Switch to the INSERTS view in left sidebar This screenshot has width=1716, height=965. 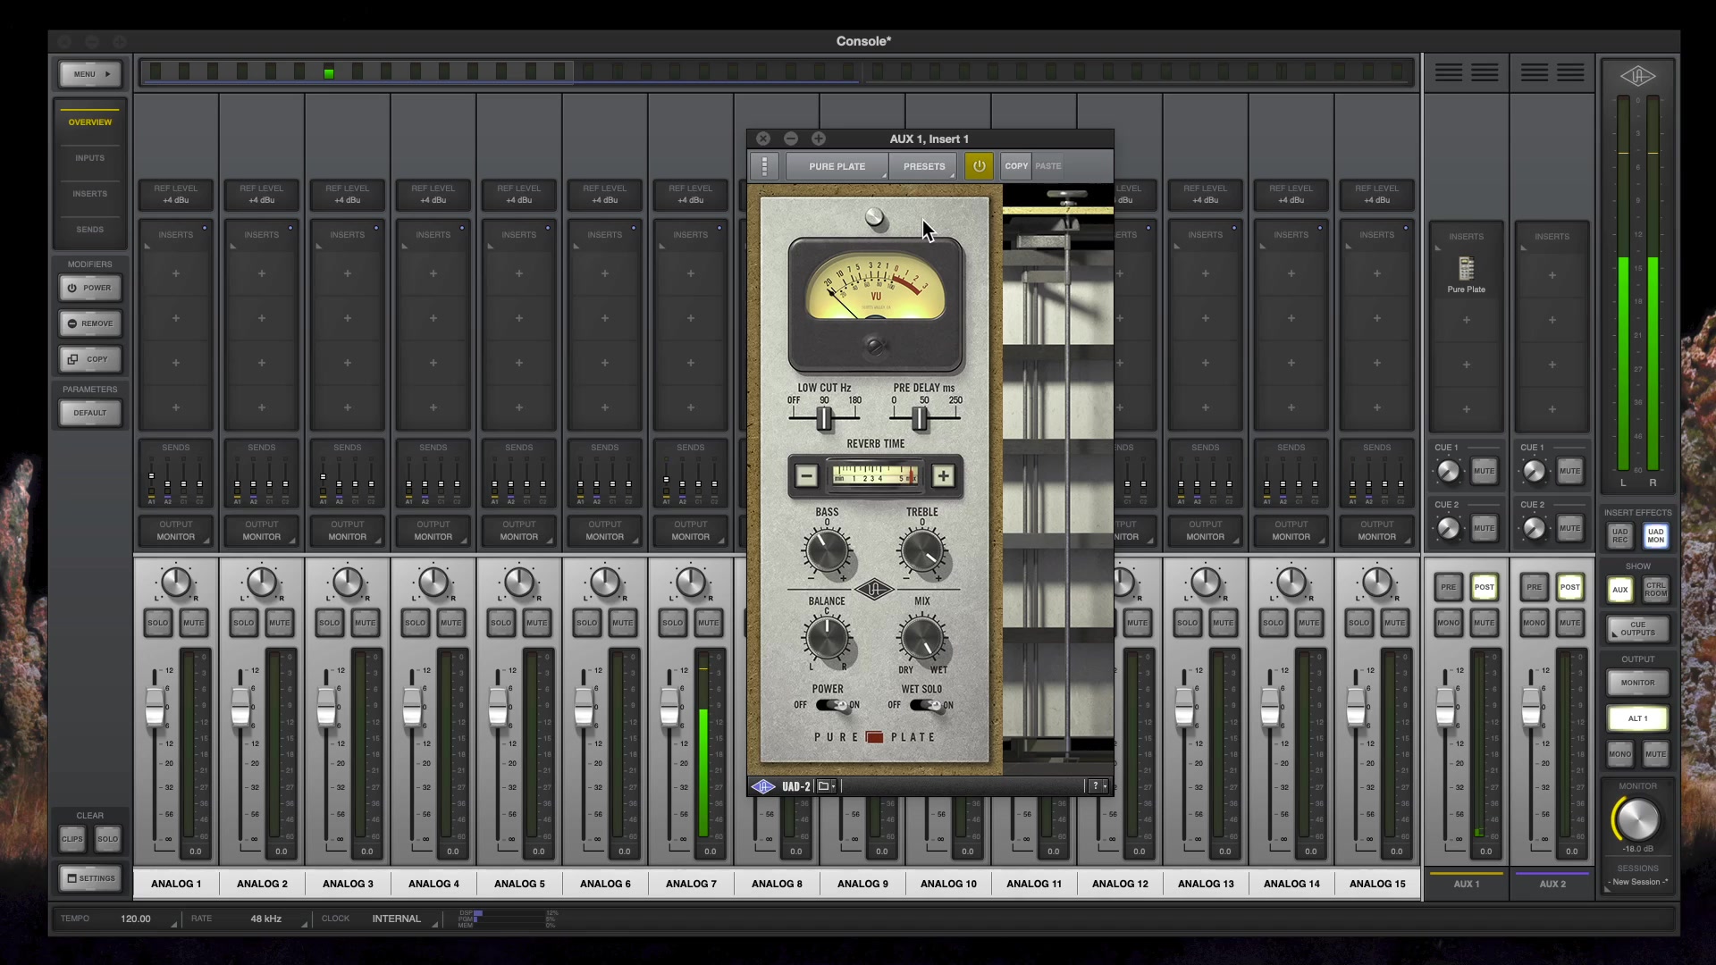tap(89, 193)
